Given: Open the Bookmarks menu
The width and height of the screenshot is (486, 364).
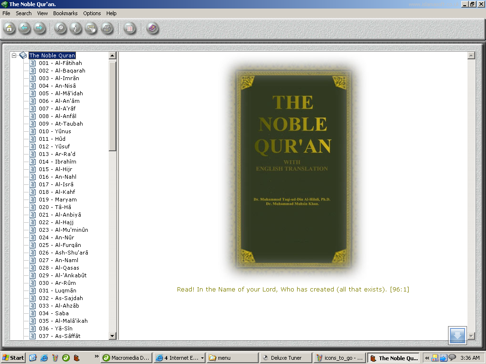Looking at the screenshot, I should tap(65, 13).
